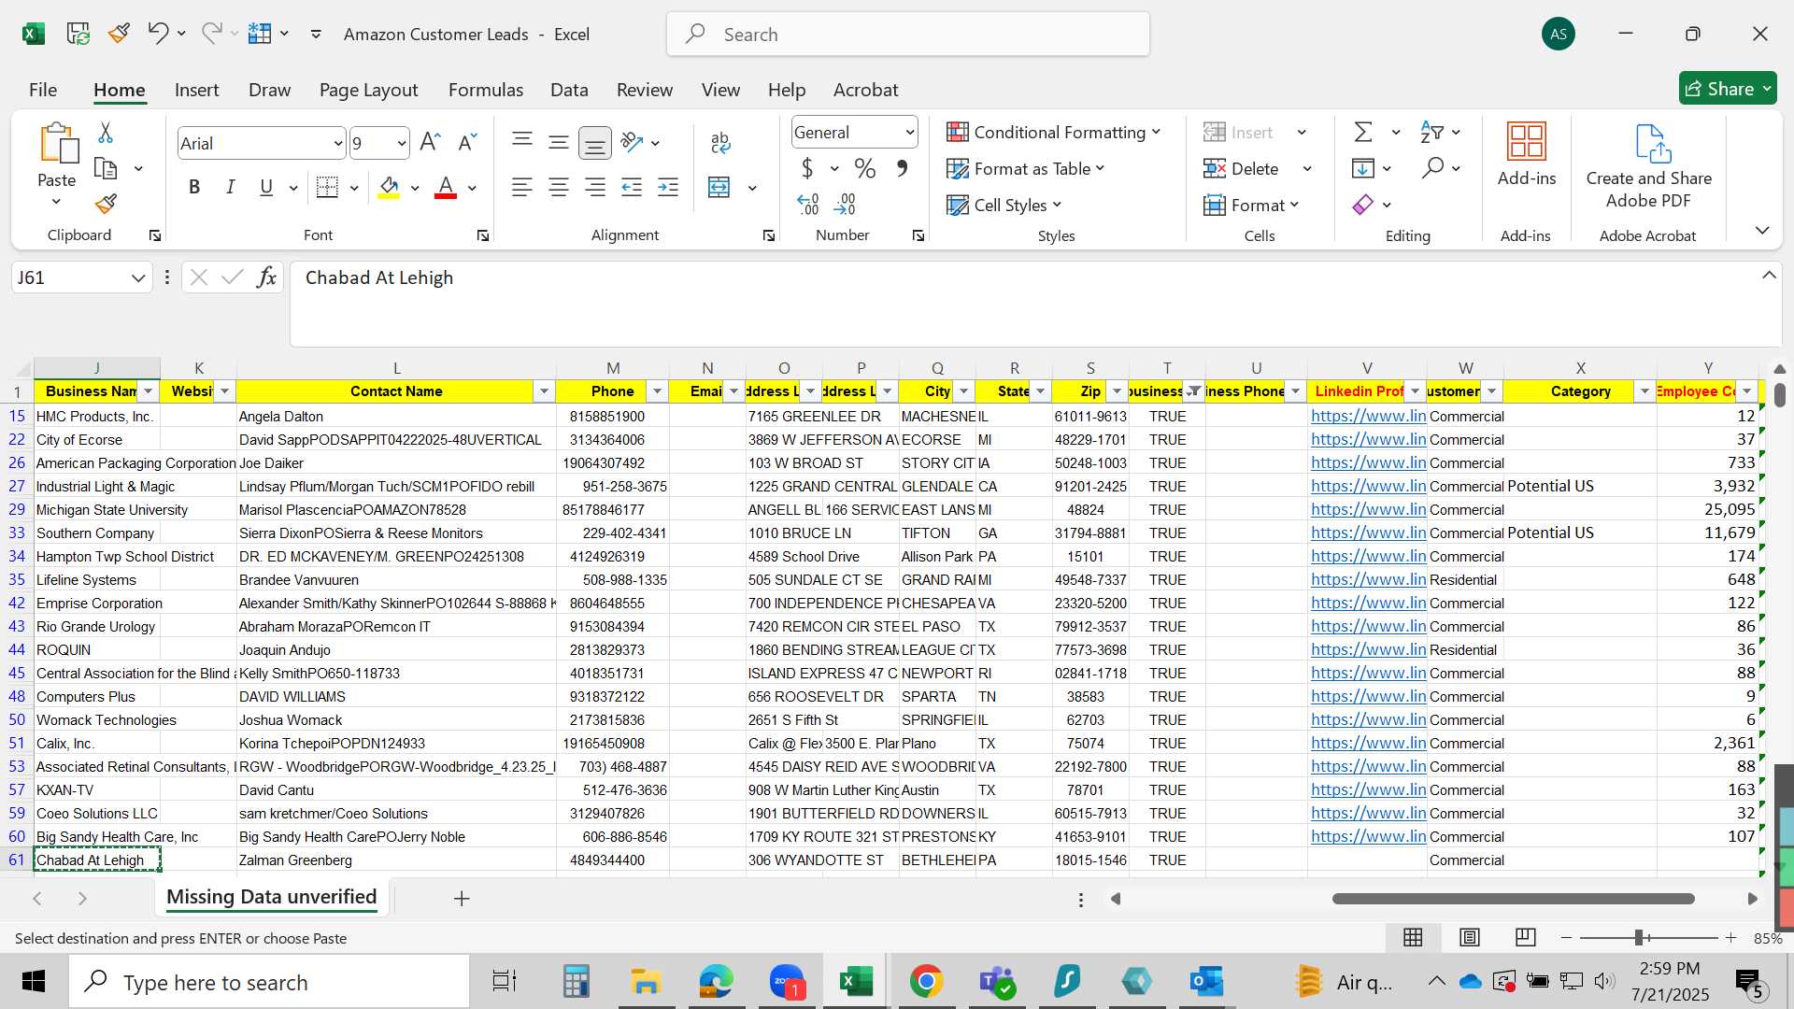Decrease font size with smaller A icon
Image resolution: width=1794 pixels, height=1009 pixels.
tap(466, 142)
